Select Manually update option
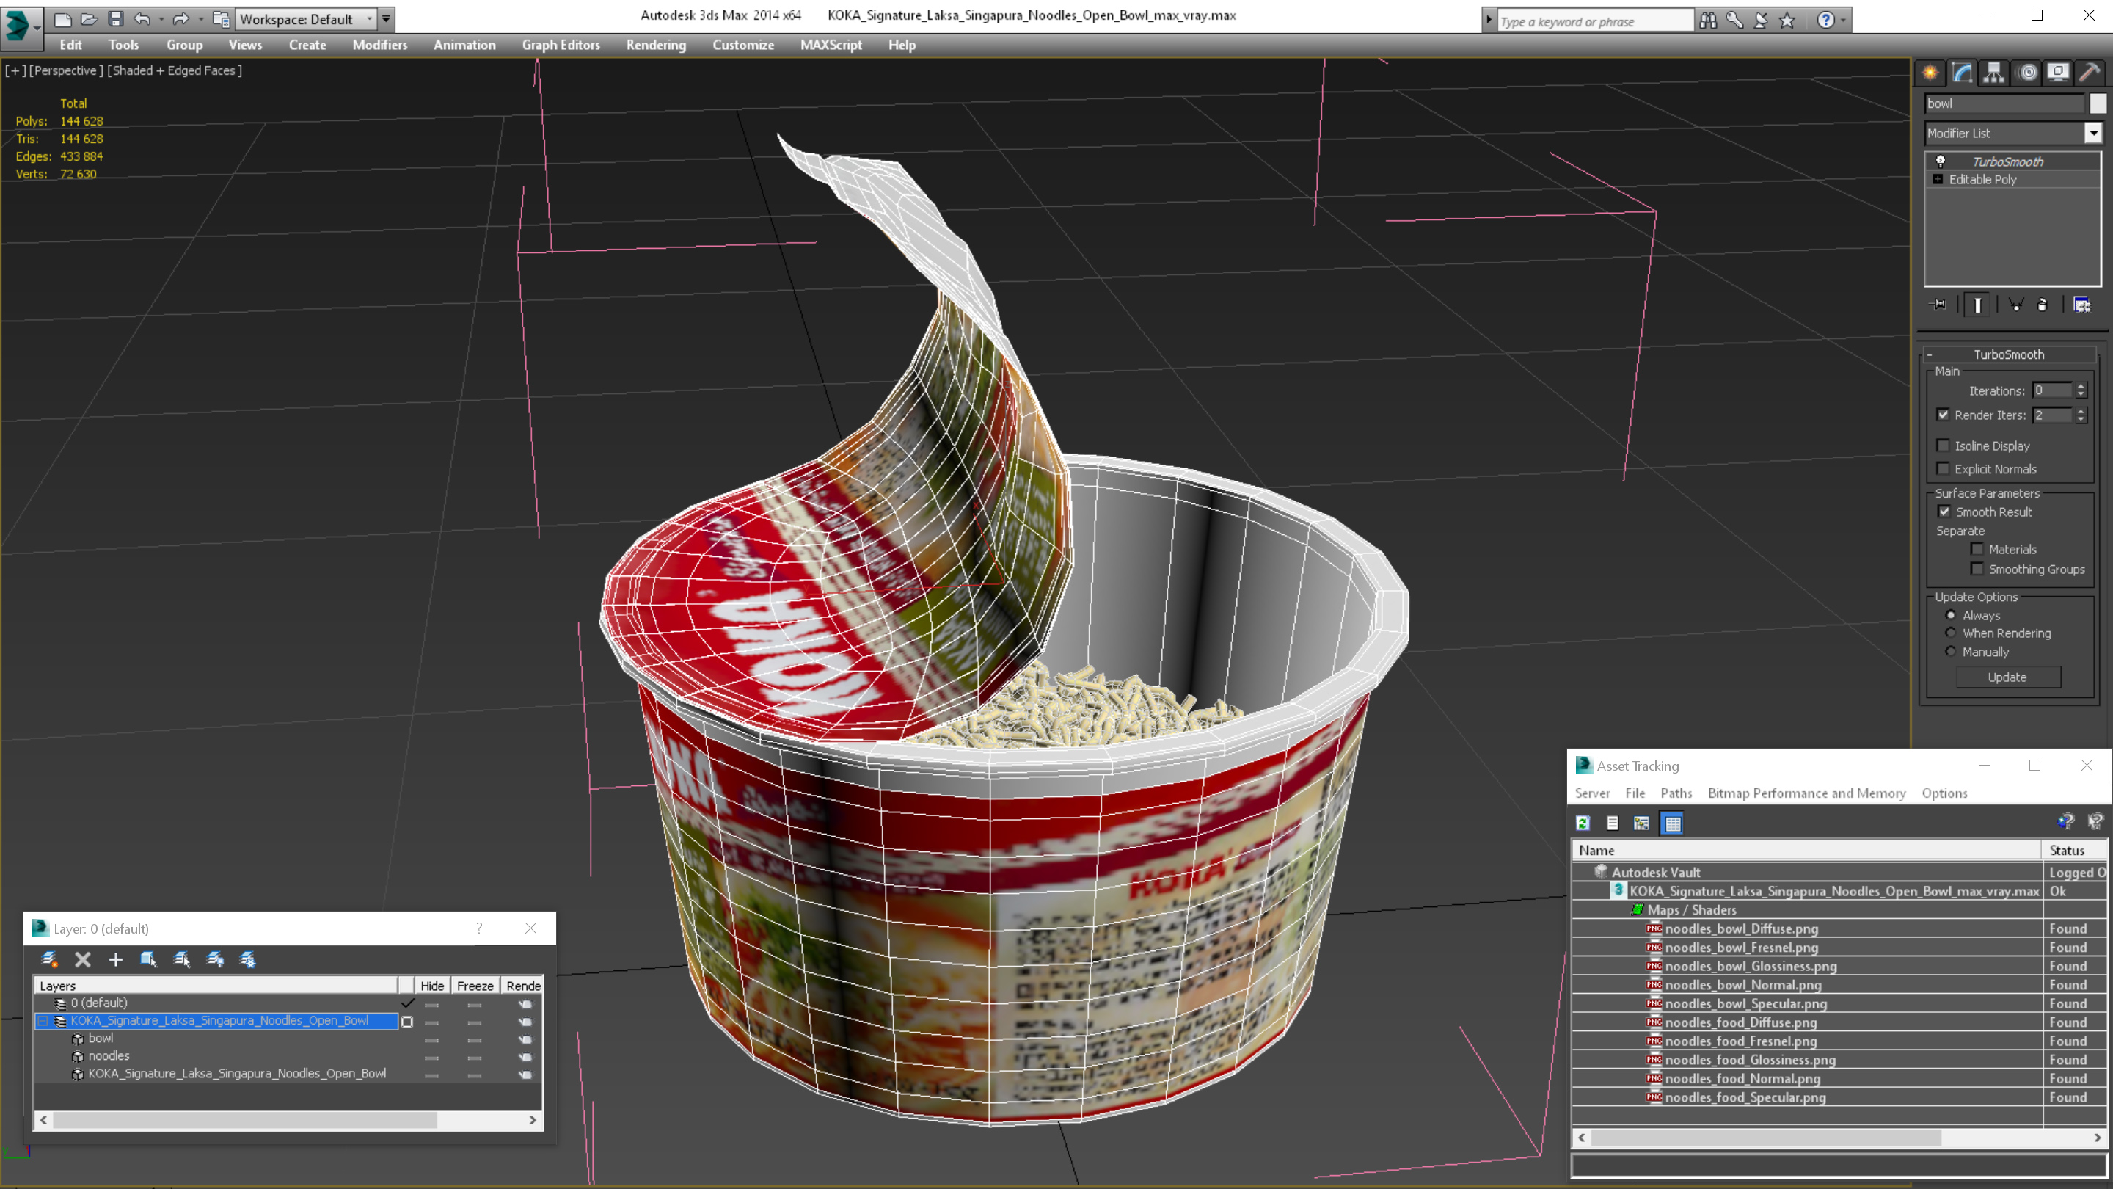Viewport: 2113px width, 1189px height. 1952,652
